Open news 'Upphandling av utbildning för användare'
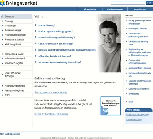Image resolution: width=153 pixels, height=139 pixels. pos(140,52)
